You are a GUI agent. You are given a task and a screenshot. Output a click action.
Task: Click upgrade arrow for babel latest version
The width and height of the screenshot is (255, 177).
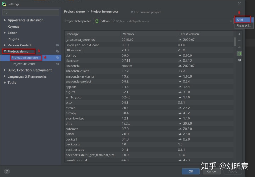pos(180,134)
